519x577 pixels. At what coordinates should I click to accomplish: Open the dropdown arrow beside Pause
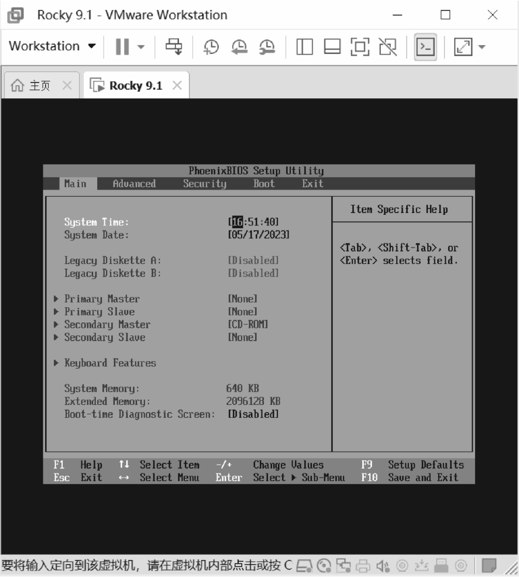point(141,46)
